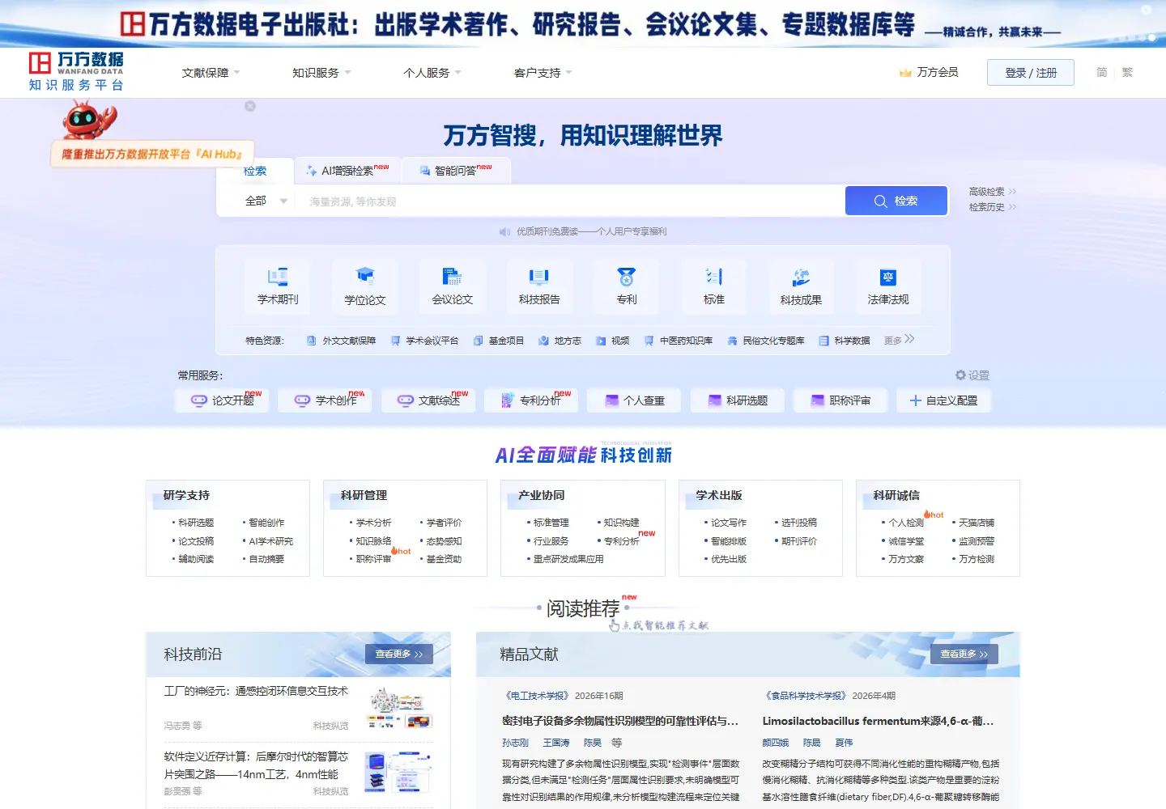This screenshot has width=1166, height=809.
Task: Switch language to 繁 traditional Chinese
Action: coord(1127,72)
